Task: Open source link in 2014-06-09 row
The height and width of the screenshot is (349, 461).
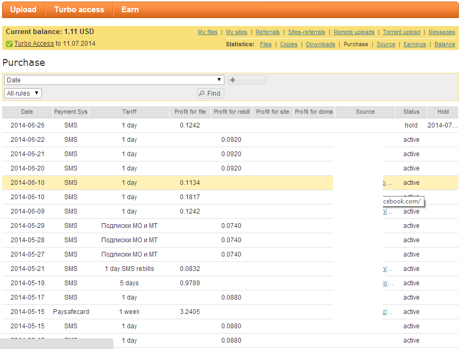Action: point(387,211)
